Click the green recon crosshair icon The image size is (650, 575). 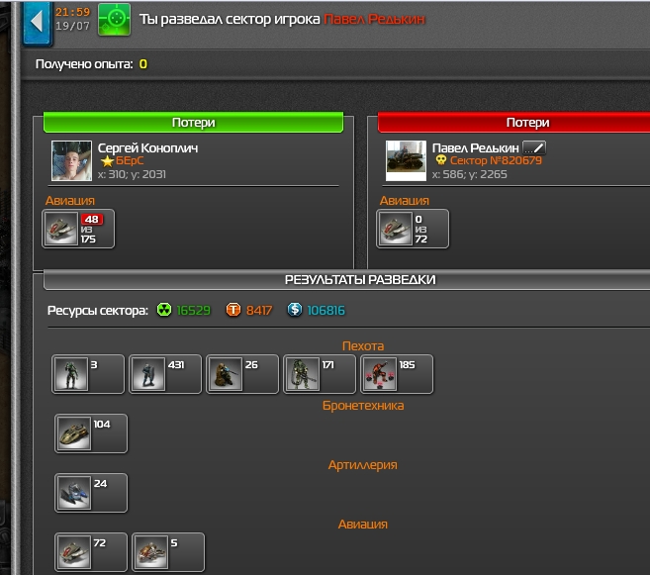click(114, 19)
